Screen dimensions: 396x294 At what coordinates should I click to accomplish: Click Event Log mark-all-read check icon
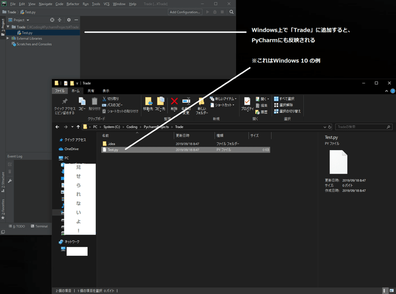10,164
